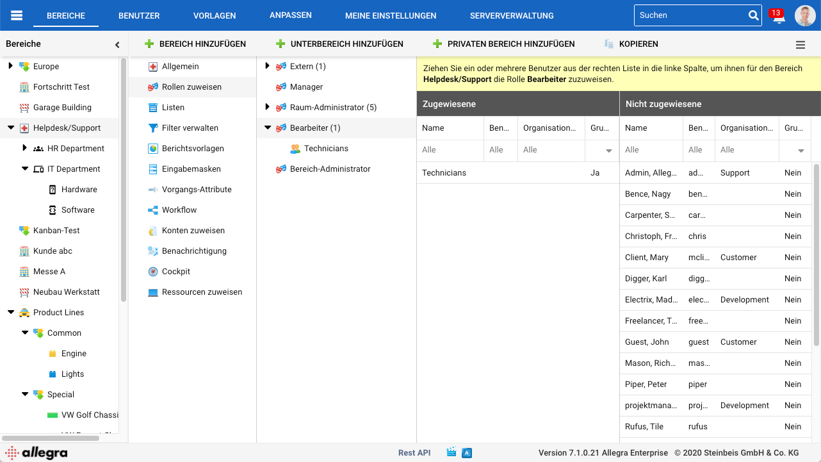The height and width of the screenshot is (462, 821).
Task: Switch to the BENUTZER tab
Action: [139, 15]
